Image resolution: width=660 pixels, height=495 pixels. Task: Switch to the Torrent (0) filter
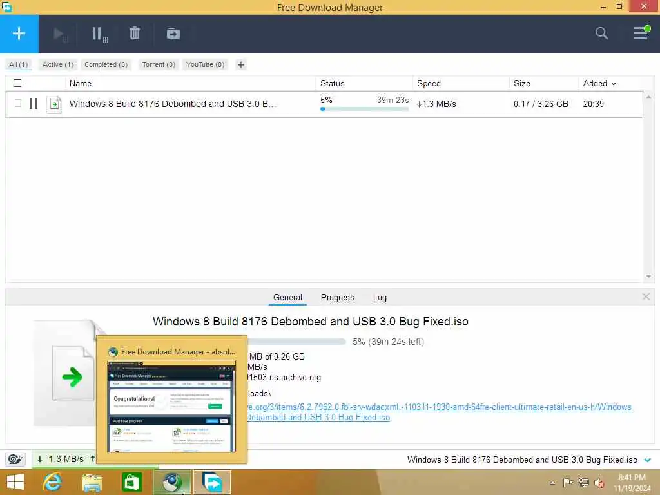click(x=159, y=64)
